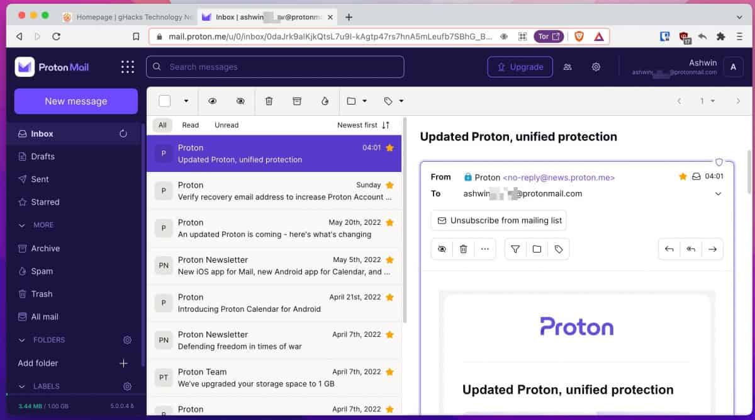Mark the selected message as unread
This screenshot has height=420, width=755.
click(x=240, y=101)
